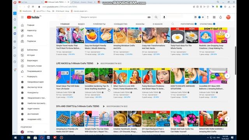
Task: Switch to СООБЩЕСТВО channel tab
Action: 121,24
